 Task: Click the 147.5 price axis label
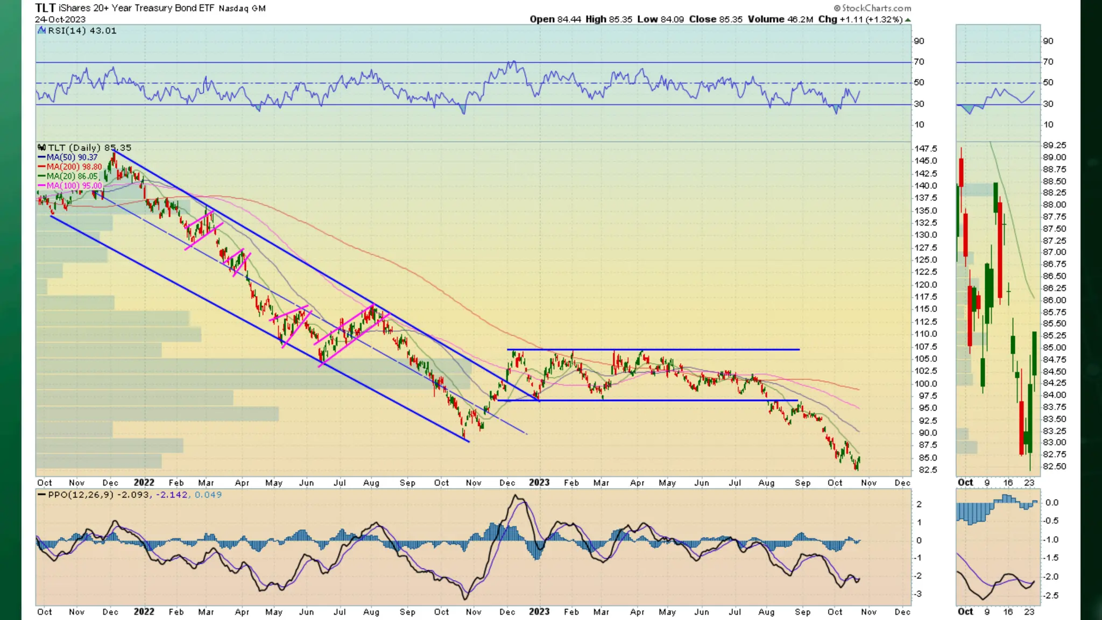click(926, 149)
